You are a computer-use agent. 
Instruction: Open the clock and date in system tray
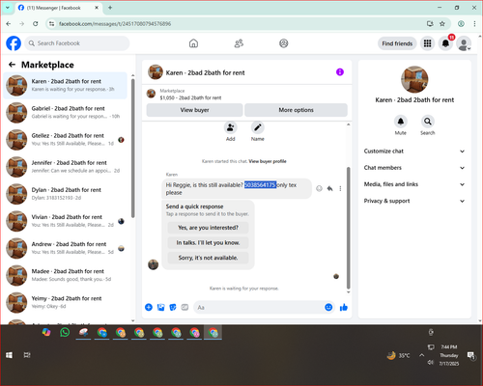click(449, 355)
